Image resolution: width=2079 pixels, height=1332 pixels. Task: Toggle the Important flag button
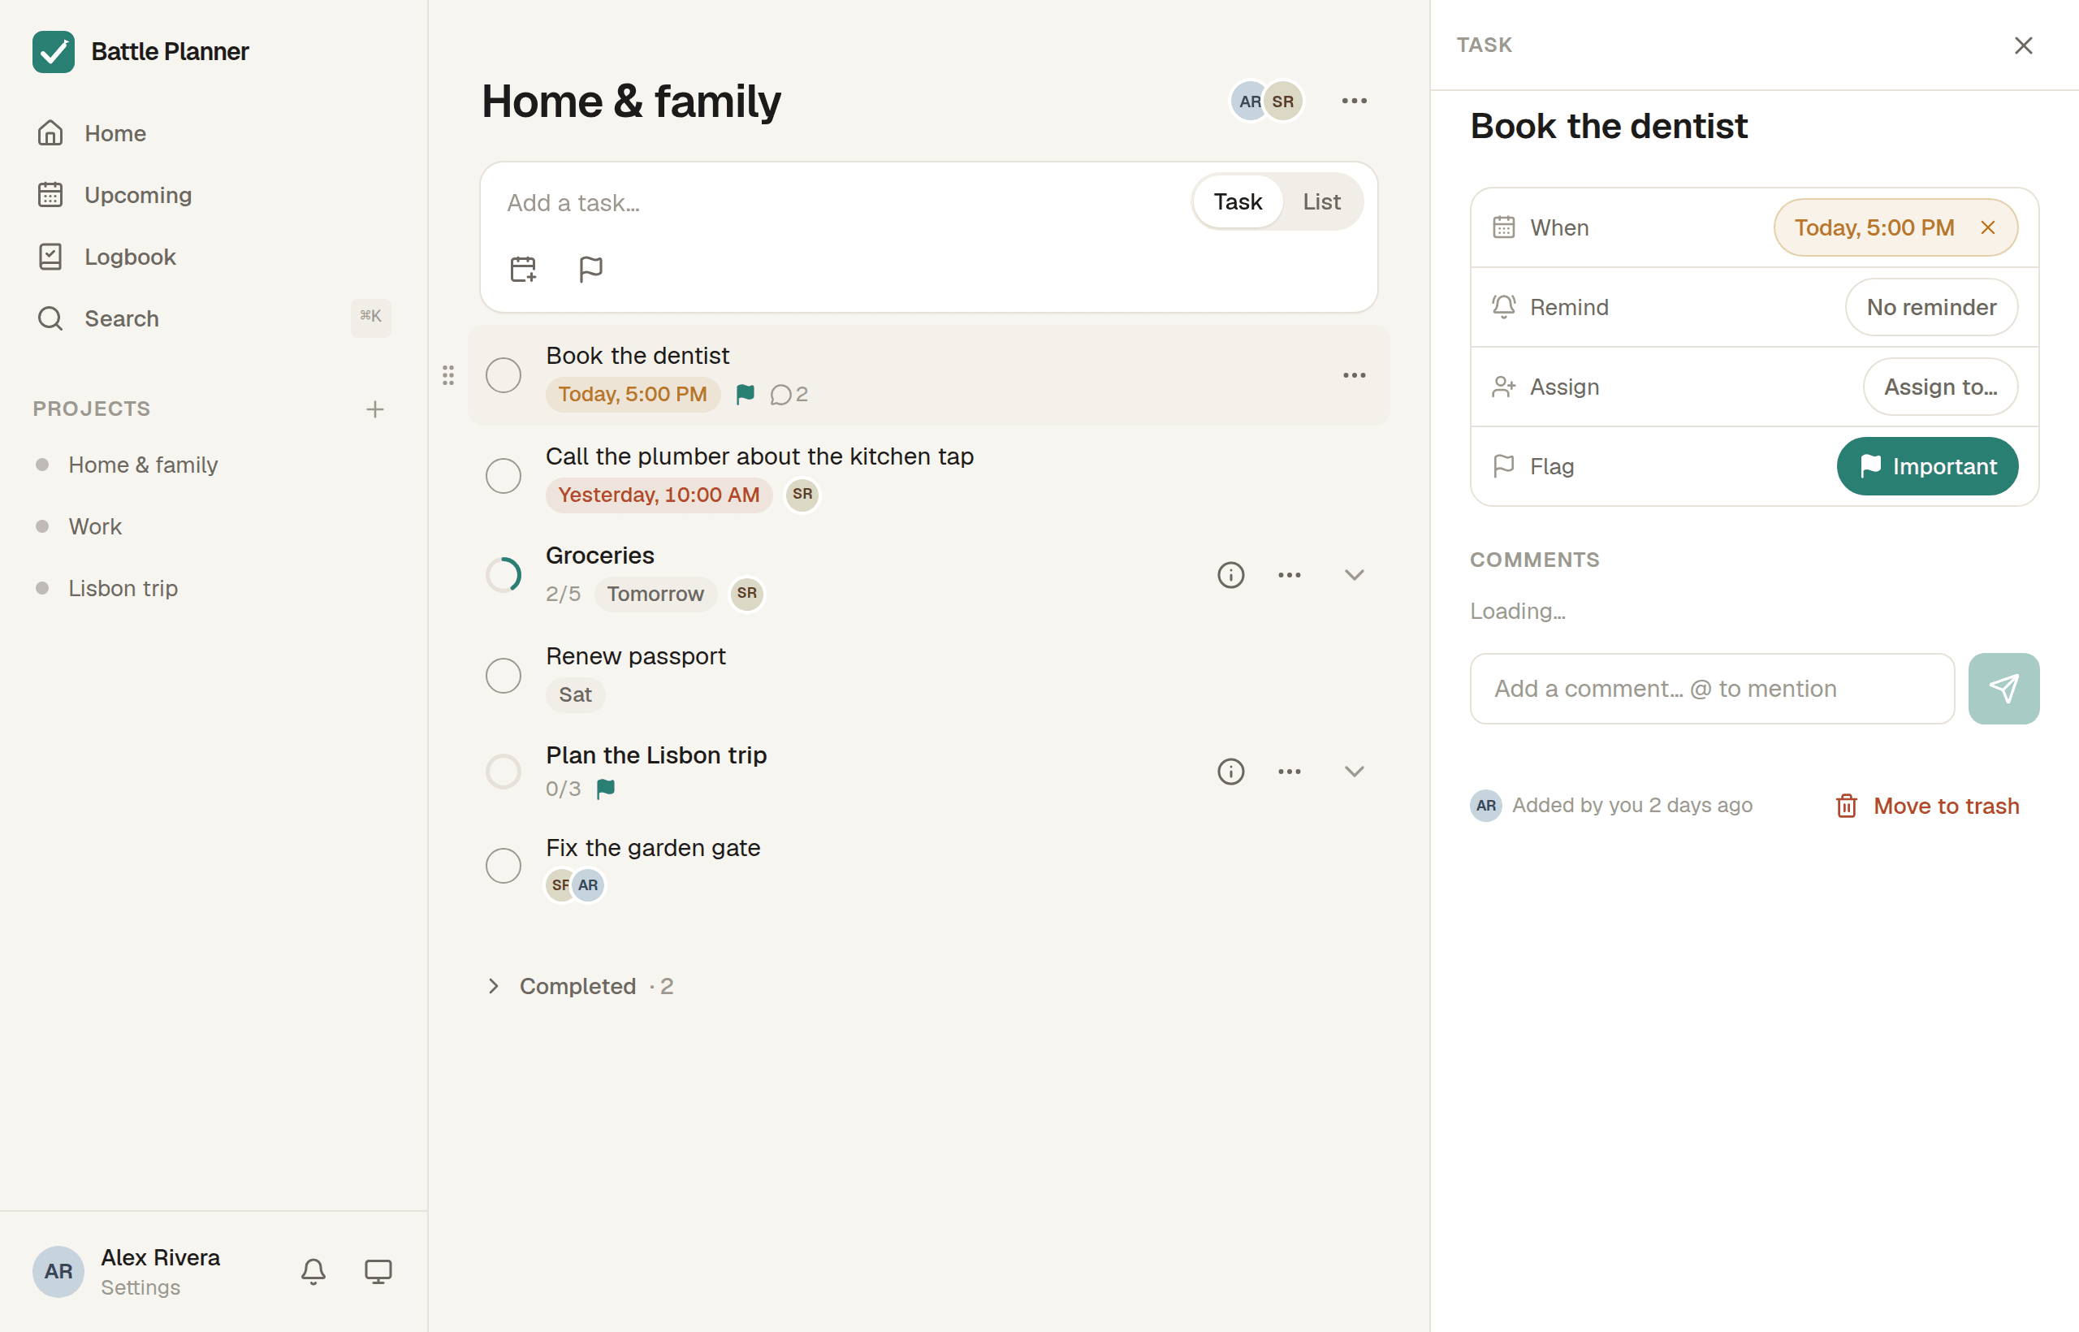pyautogui.click(x=1927, y=466)
